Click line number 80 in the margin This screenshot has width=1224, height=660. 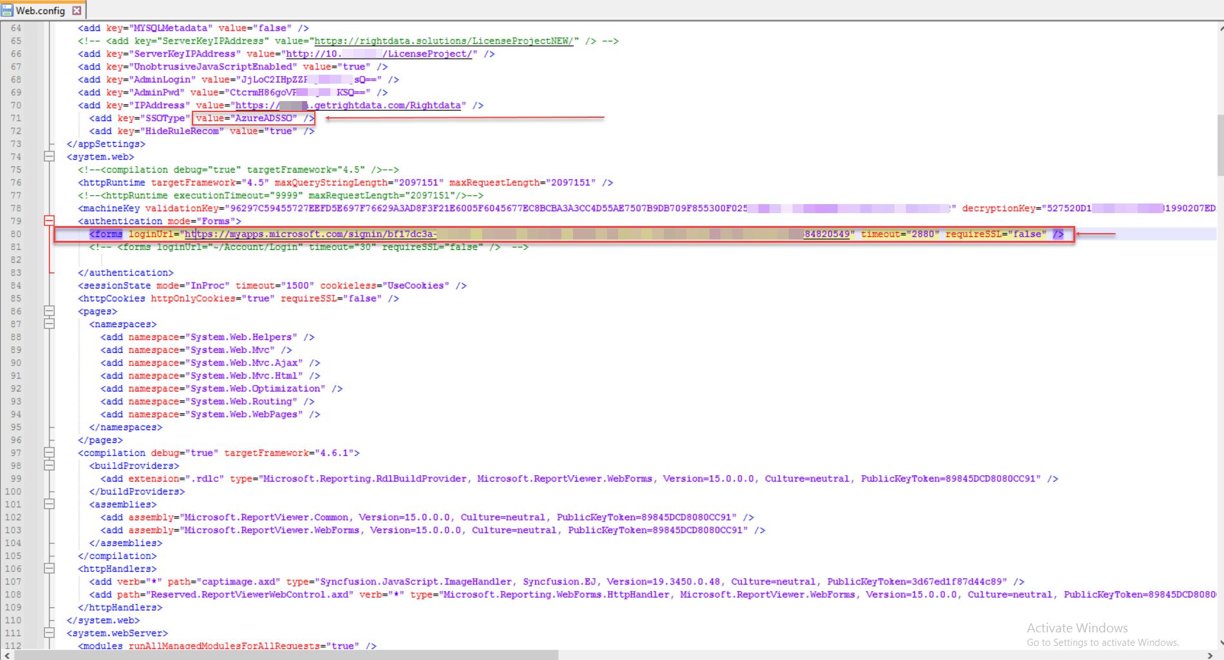(x=15, y=234)
